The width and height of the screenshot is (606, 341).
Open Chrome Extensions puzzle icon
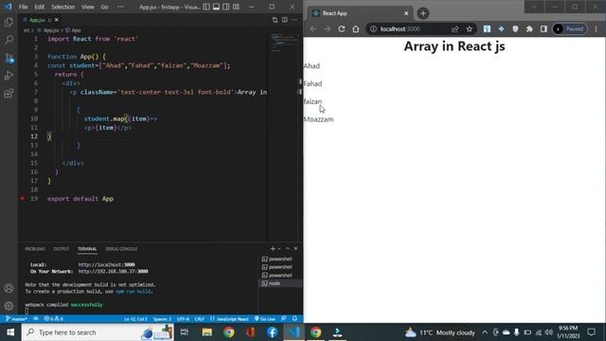pos(529,29)
